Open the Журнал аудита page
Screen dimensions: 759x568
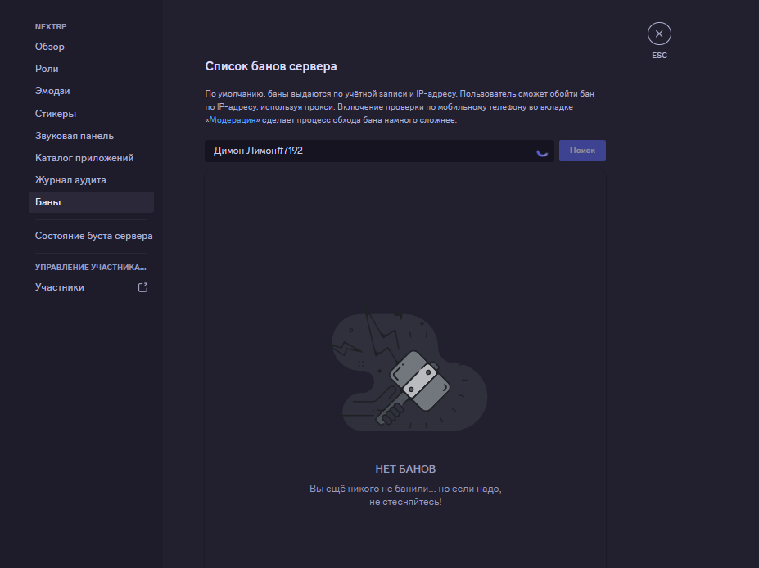click(x=70, y=180)
